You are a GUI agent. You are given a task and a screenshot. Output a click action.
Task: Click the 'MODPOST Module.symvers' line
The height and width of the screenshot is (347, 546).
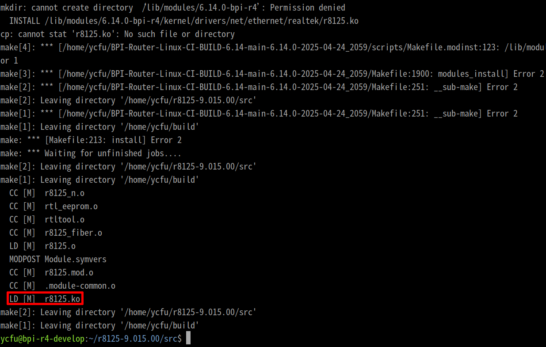pyautogui.click(x=58, y=259)
